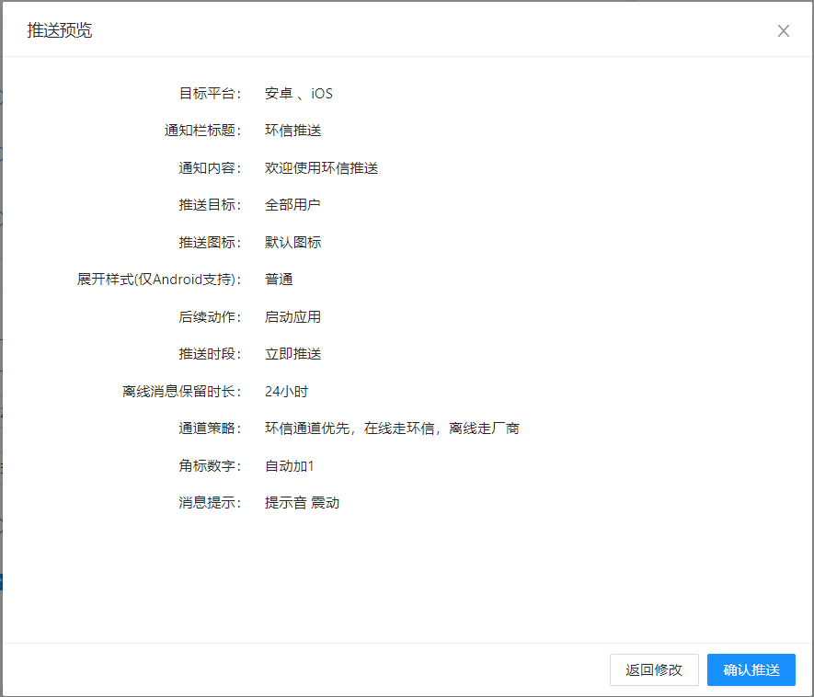Click the 默认图标 push icon value
This screenshot has height=697, width=814.
292,243
